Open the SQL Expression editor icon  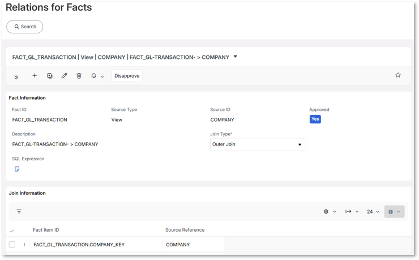17,169
